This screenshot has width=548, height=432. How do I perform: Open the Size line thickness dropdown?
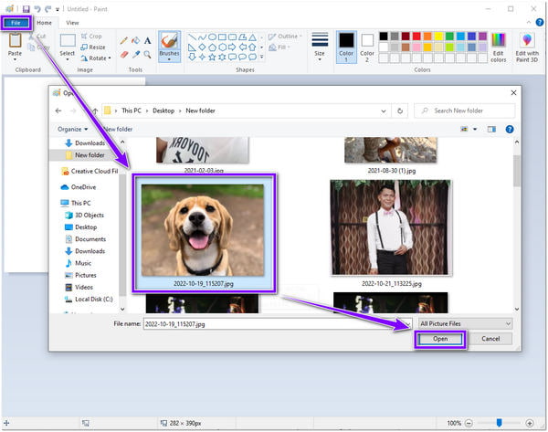[320, 47]
